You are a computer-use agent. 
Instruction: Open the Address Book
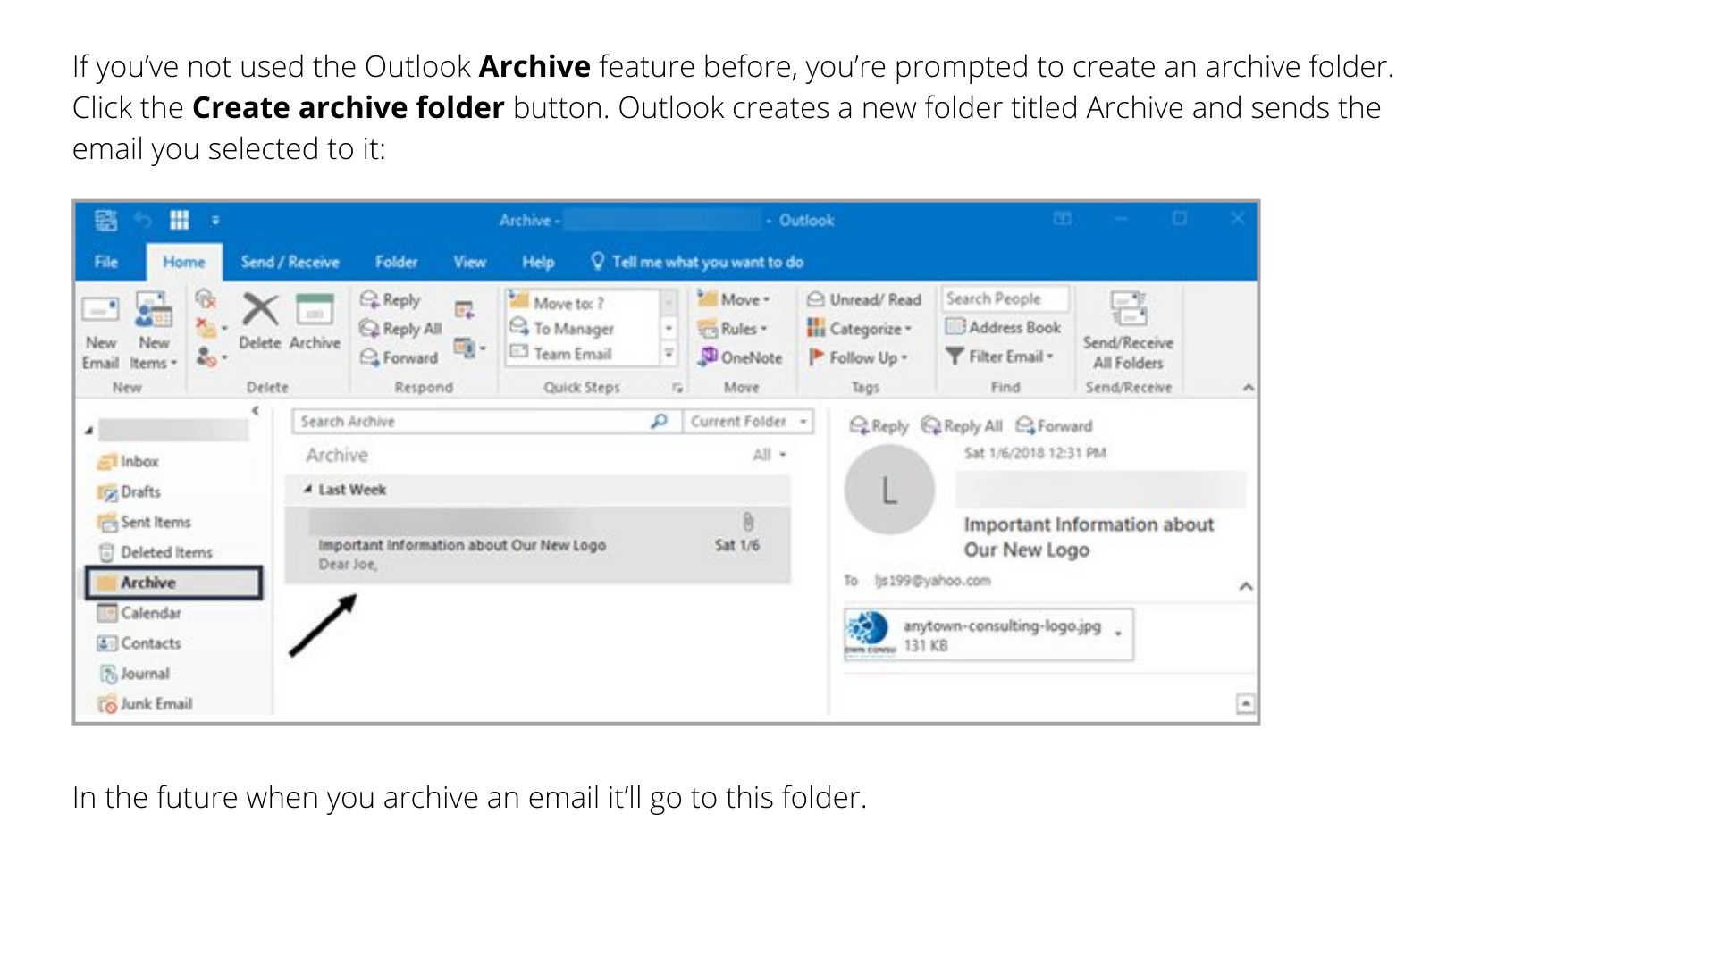(1005, 328)
